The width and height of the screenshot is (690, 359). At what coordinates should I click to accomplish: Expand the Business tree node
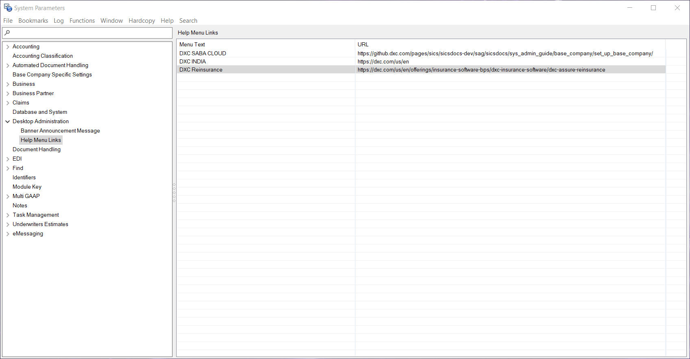click(x=8, y=84)
